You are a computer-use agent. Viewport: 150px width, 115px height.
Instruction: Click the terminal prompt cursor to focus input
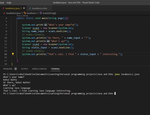click(115, 93)
